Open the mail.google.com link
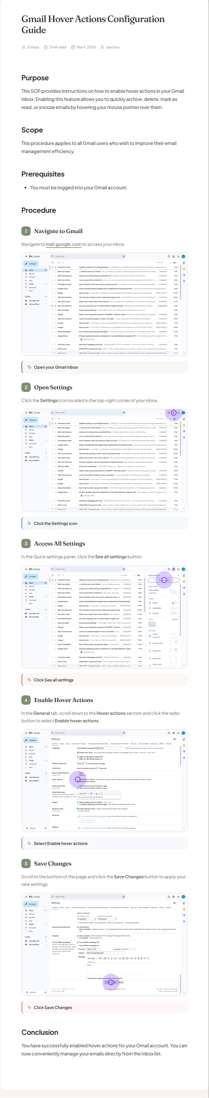Image resolution: width=209 pixels, height=1098 pixels. 63,244
